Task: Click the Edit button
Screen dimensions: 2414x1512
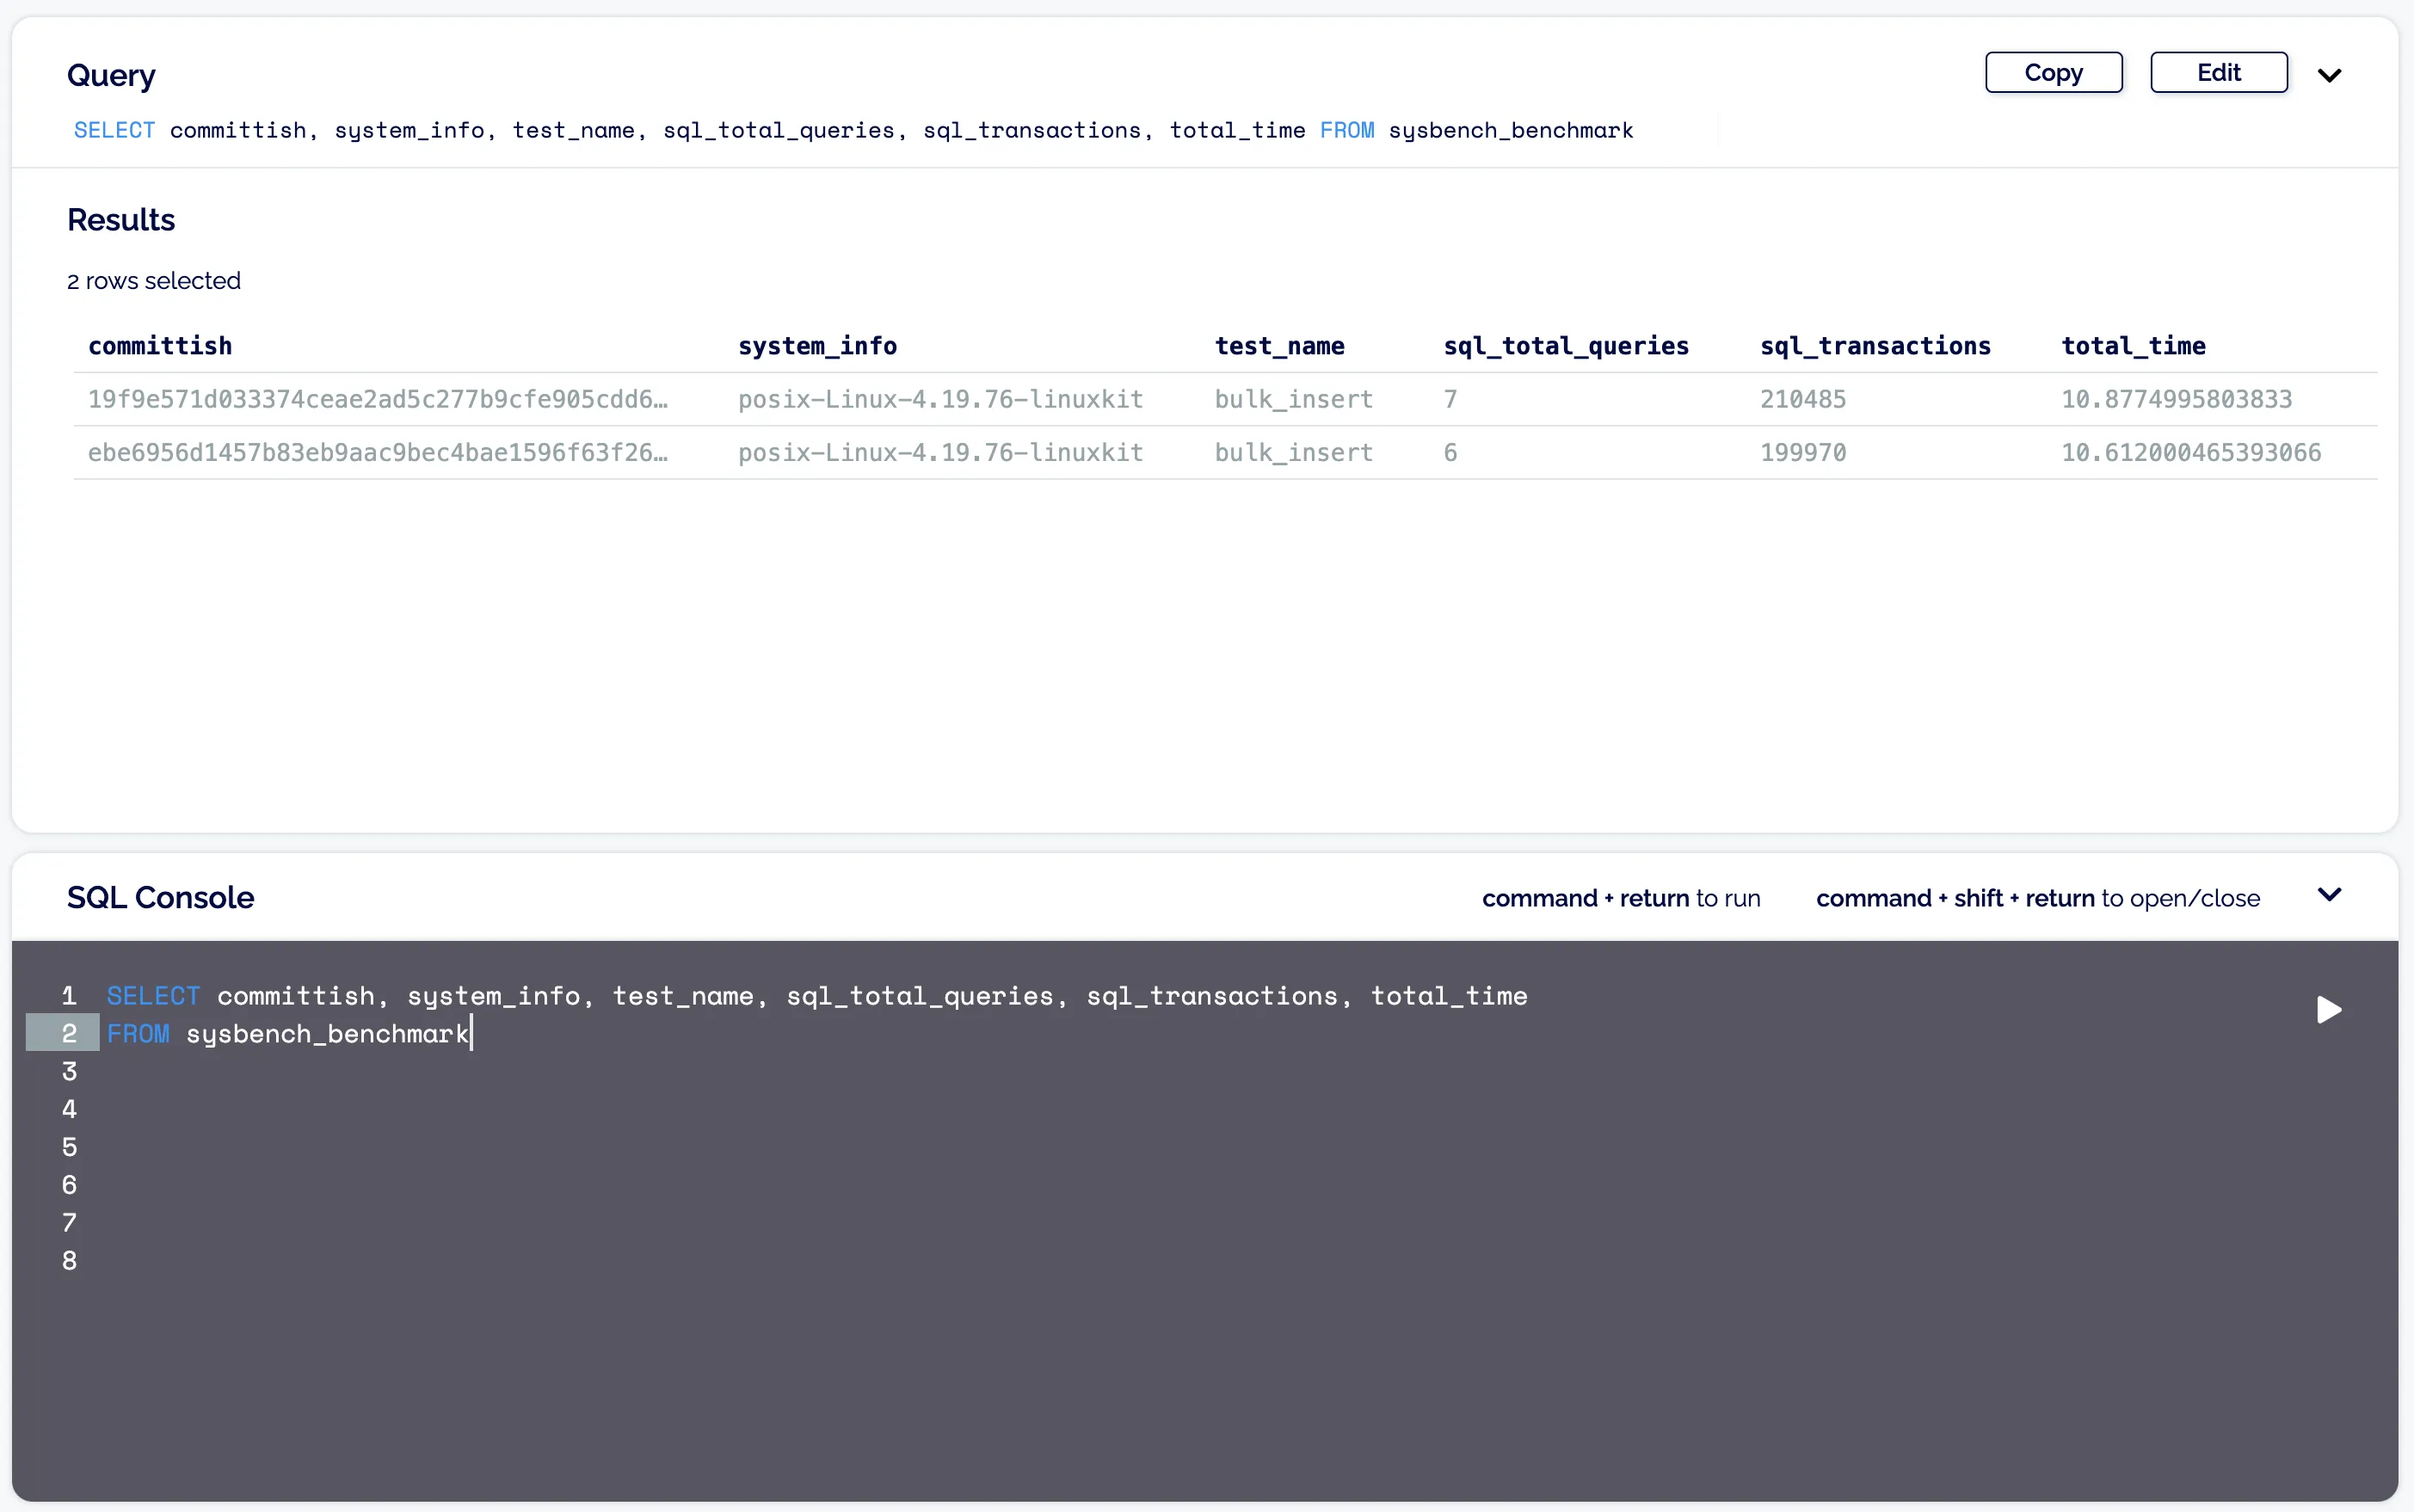Action: [x=2218, y=72]
